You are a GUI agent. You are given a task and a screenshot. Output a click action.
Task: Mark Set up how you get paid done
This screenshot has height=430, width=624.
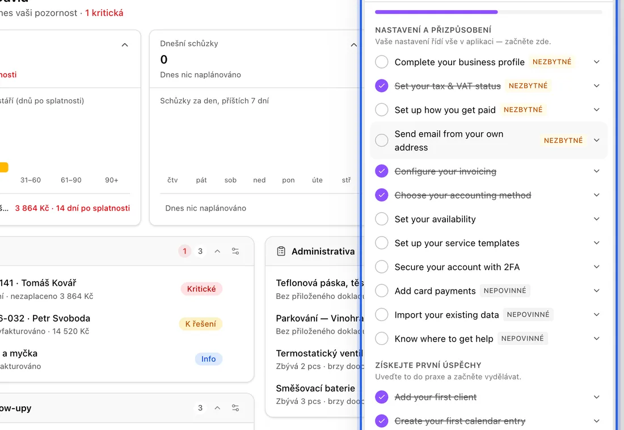point(382,109)
